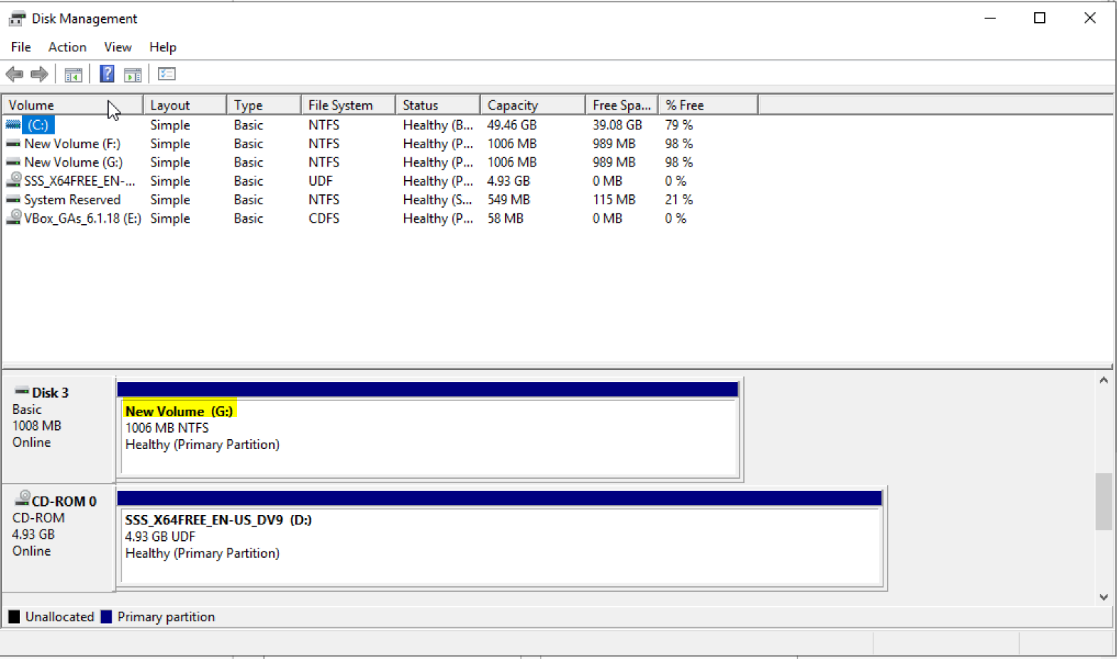
Task: Open the Help toolbar icon
Action: (107, 74)
